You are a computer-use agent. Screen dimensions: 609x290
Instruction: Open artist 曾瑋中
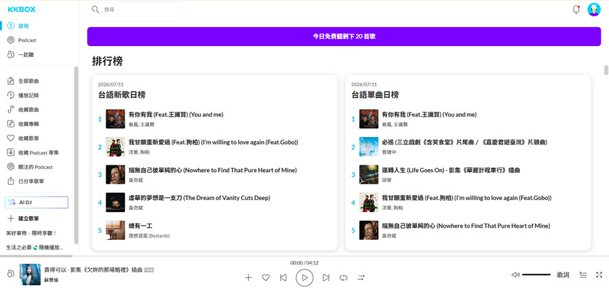tap(388, 152)
